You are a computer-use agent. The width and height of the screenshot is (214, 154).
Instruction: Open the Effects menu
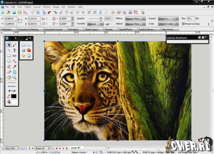pos(47,7)
